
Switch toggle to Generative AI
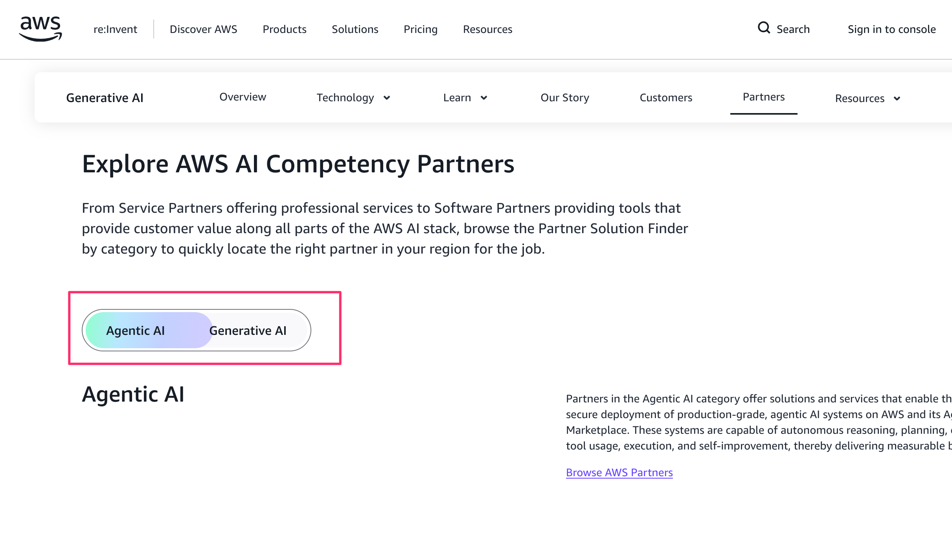[248, 331]
